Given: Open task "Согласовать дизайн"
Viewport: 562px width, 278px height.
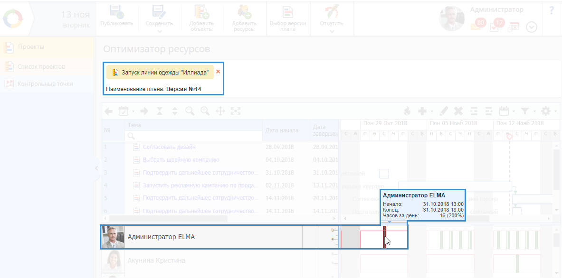Looking at the screenshot, I should pyautogui.click(x=169, y=147).
